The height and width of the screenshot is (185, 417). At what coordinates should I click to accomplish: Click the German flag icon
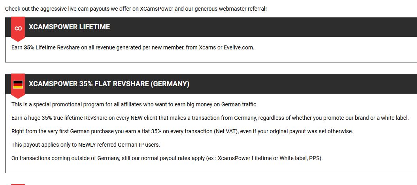click(x=18, y=85)
